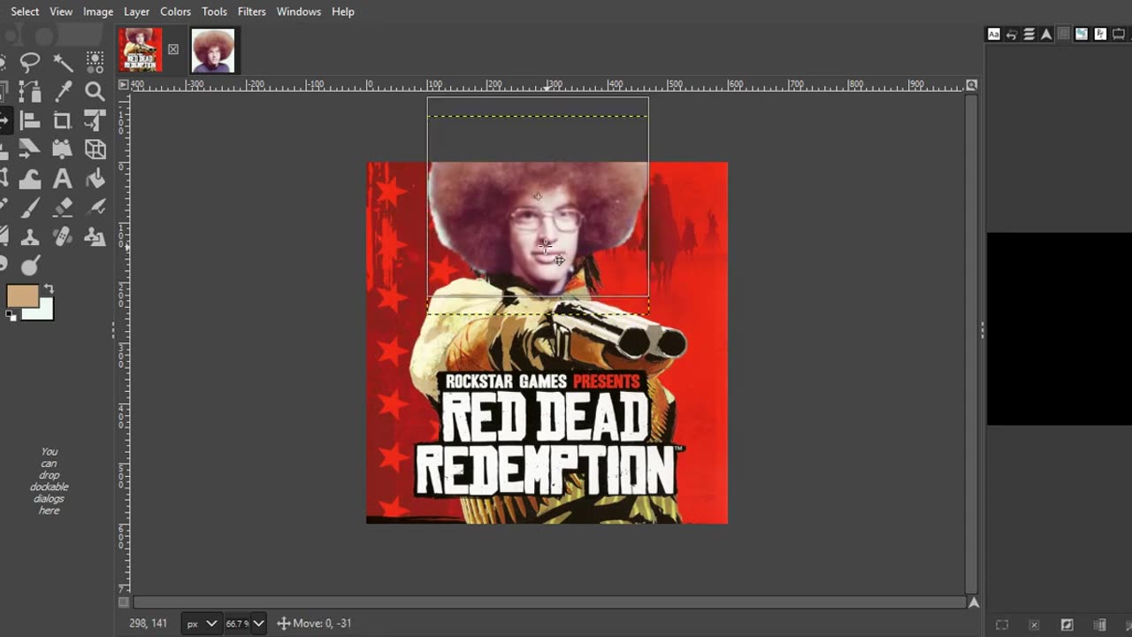Open the Device Status dockable tab
Image resolution: width=1132 pixels, height=637 pixels.
1119,35
